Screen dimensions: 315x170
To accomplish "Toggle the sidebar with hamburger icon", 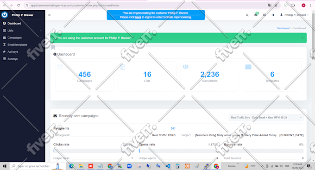I will (50, 15).
